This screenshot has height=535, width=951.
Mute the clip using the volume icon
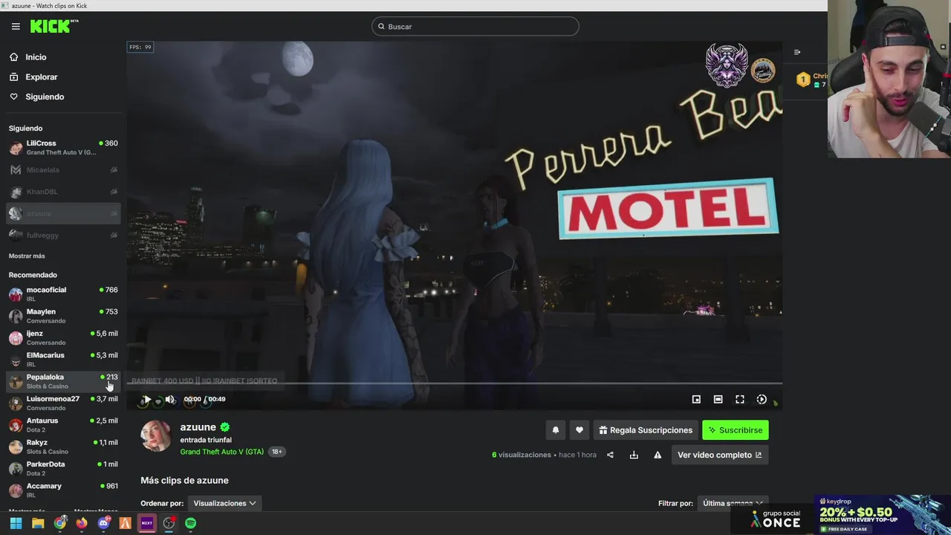click(x=169, y=400)
